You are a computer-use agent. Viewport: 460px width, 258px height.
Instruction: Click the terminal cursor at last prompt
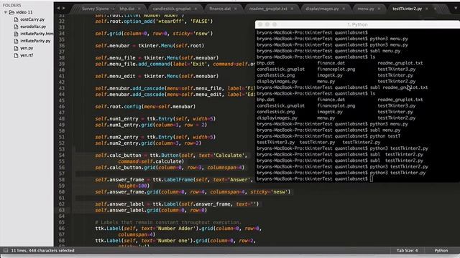click(x=372, y=178)
